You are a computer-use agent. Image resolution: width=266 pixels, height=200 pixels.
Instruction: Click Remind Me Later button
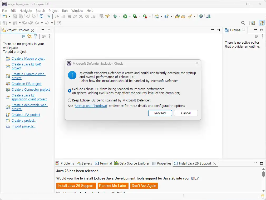point(113,186)
